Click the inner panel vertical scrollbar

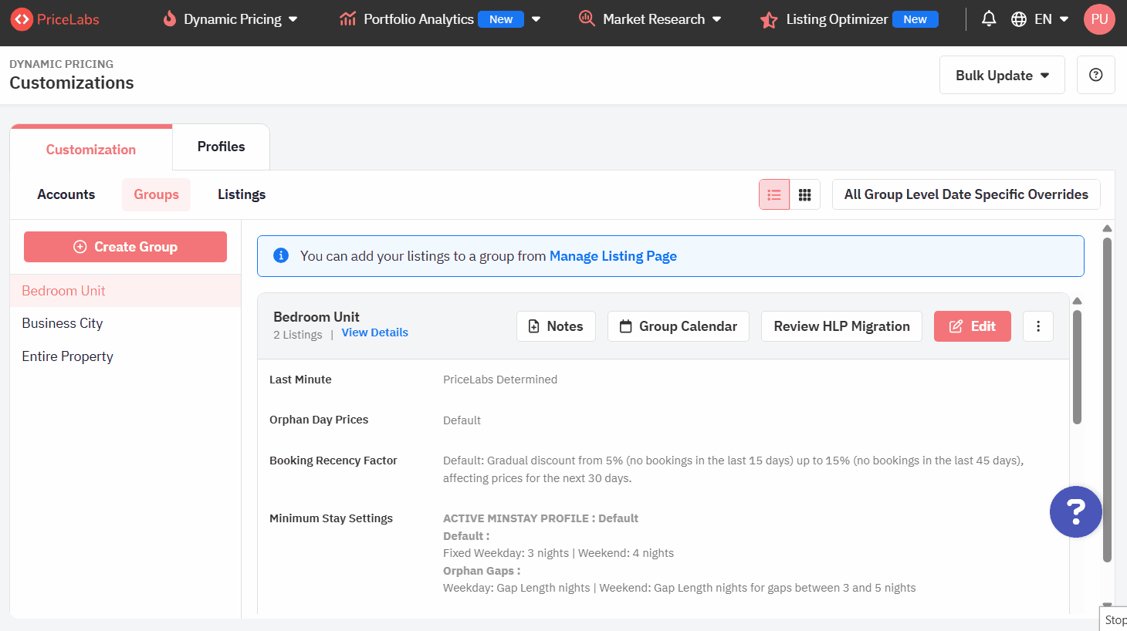[x=1077, y=366]
